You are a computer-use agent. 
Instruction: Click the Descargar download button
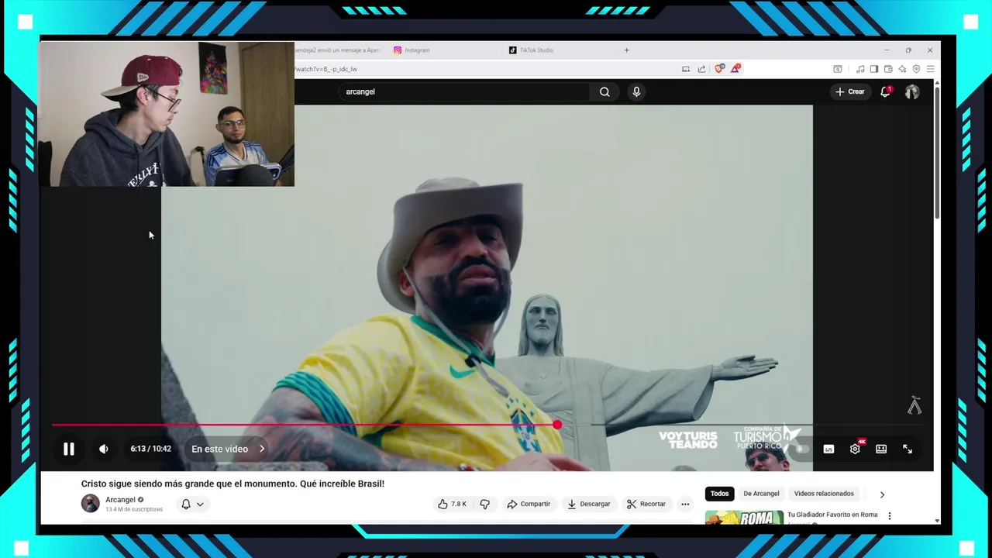pyautogui.click(x=589, y=504)
